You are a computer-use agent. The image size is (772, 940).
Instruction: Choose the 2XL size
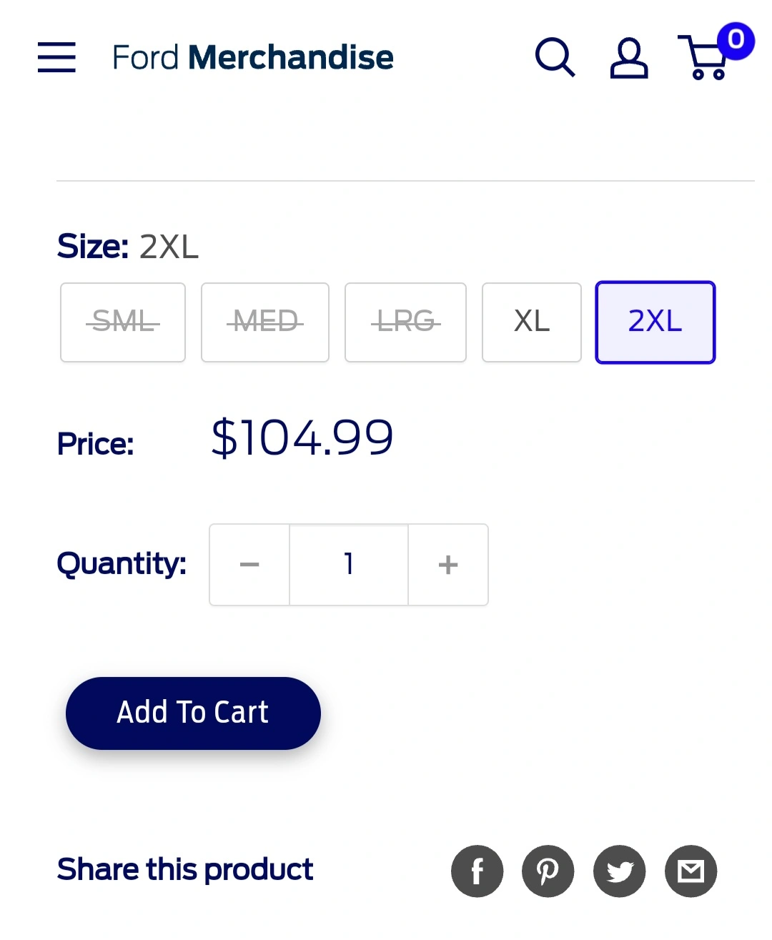tap(655, 322)
